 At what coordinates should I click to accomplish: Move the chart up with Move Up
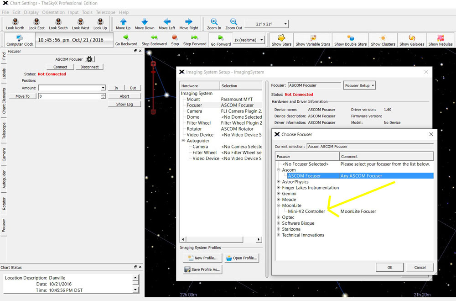pos(123,21)
